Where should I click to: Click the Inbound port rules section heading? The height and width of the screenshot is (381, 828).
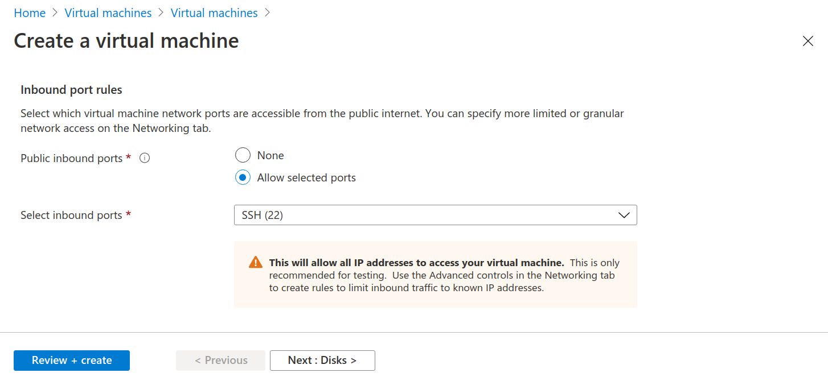(71, 90)
